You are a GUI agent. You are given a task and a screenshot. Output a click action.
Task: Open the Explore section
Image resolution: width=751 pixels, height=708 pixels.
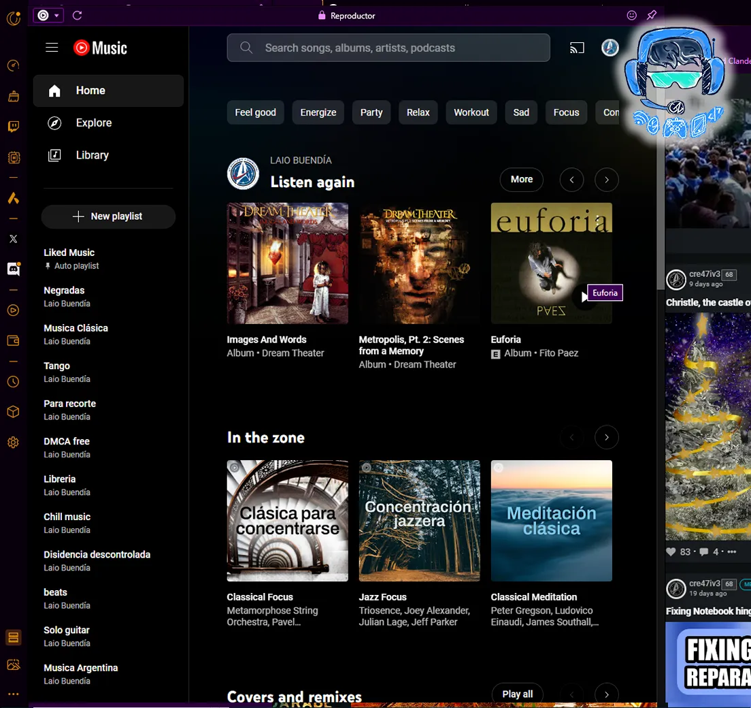point(108,123)
